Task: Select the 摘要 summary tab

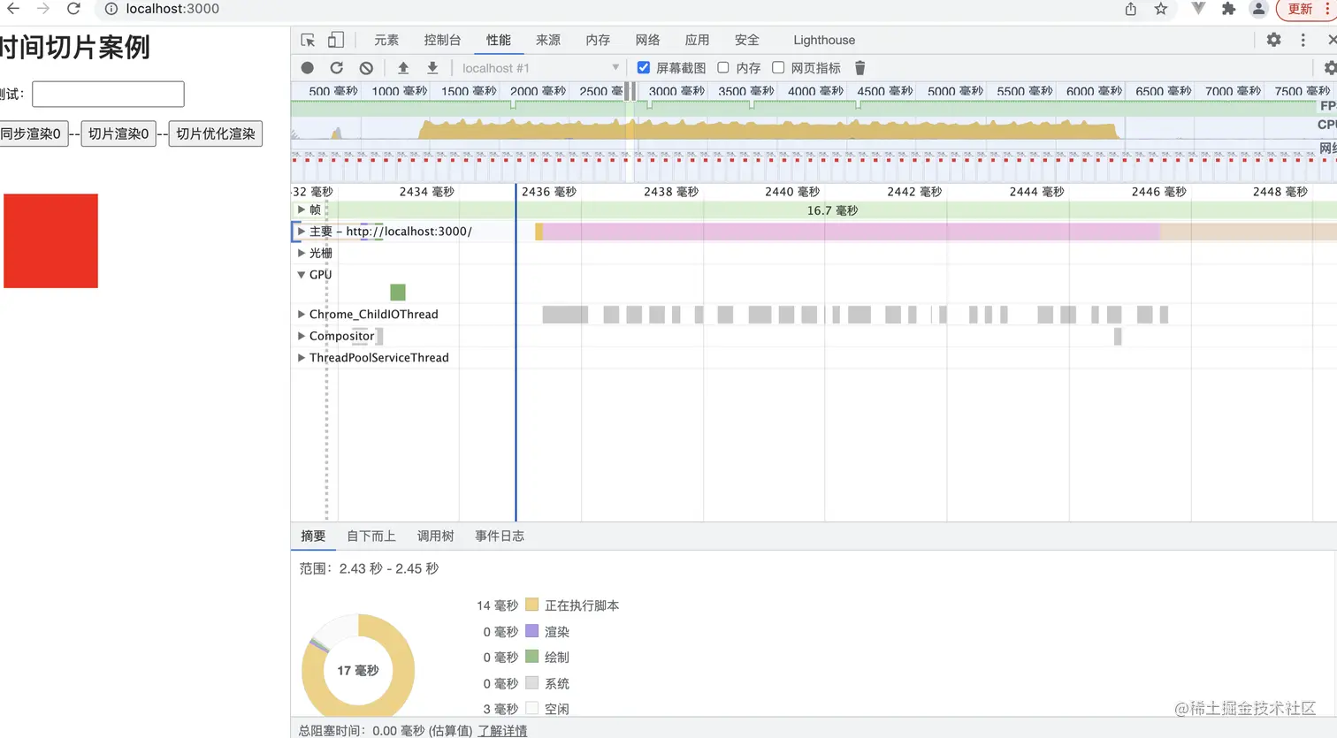Action: [x=313, y=536]
